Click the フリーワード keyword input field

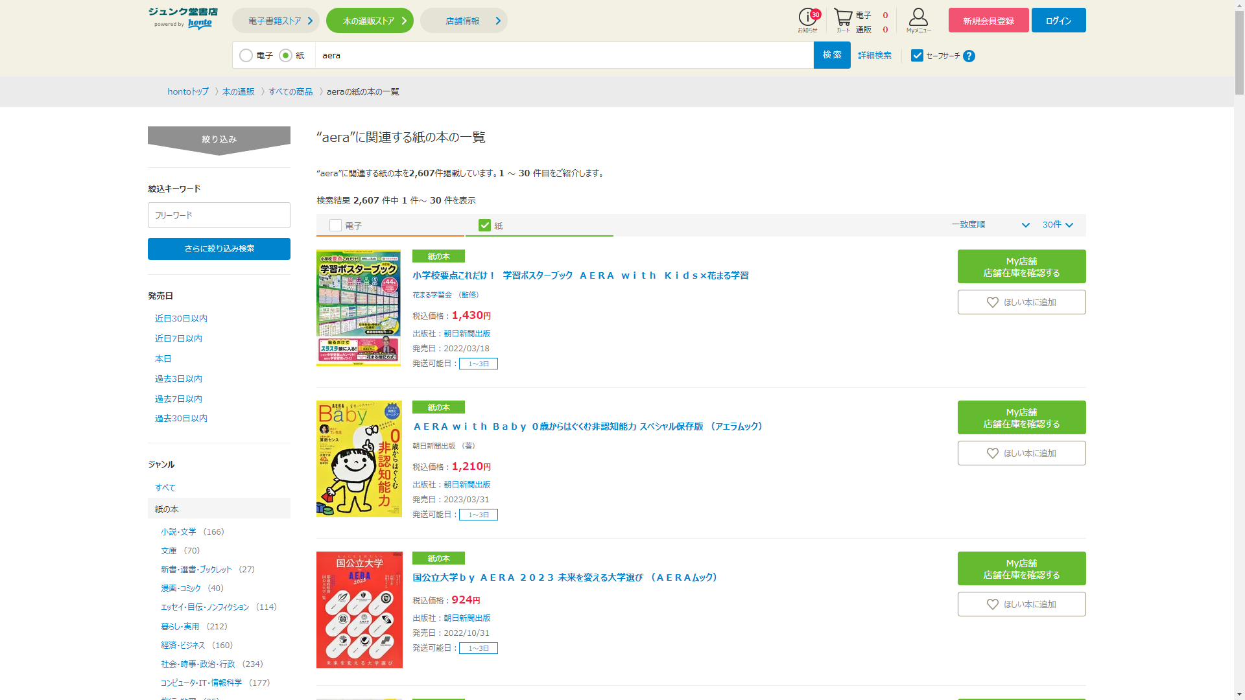tap(219, 215)
